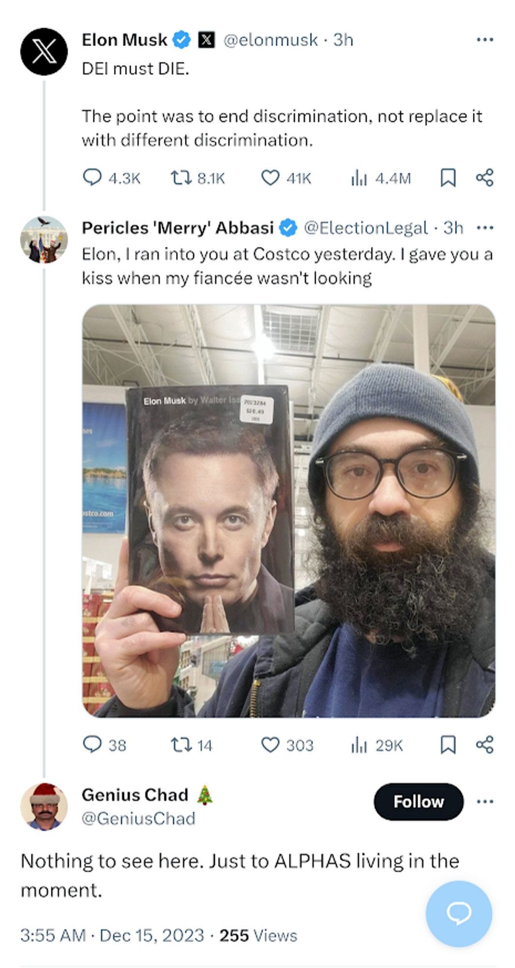Share Elon Musk's tweet
This screenshot has width=515, height=968.
[485, 178]
